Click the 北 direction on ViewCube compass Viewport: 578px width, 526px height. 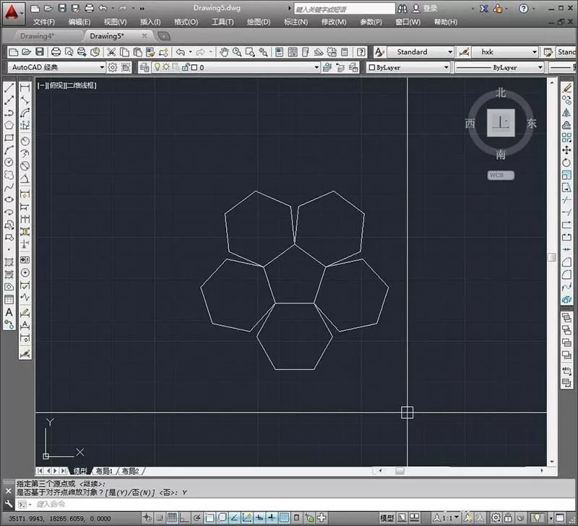pyautogui.click(x=501, y=92)
